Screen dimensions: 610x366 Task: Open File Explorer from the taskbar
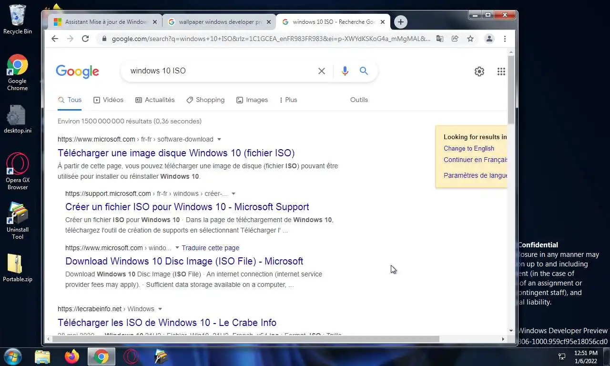(42, 356)
